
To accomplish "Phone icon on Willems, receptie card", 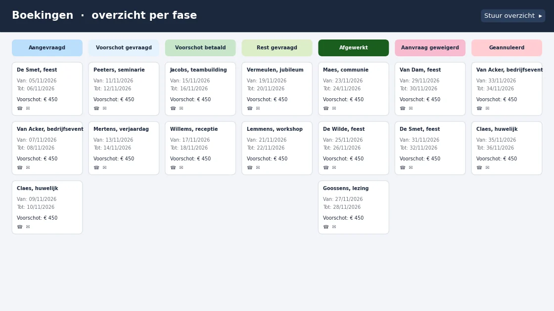I will pos(173,167).
